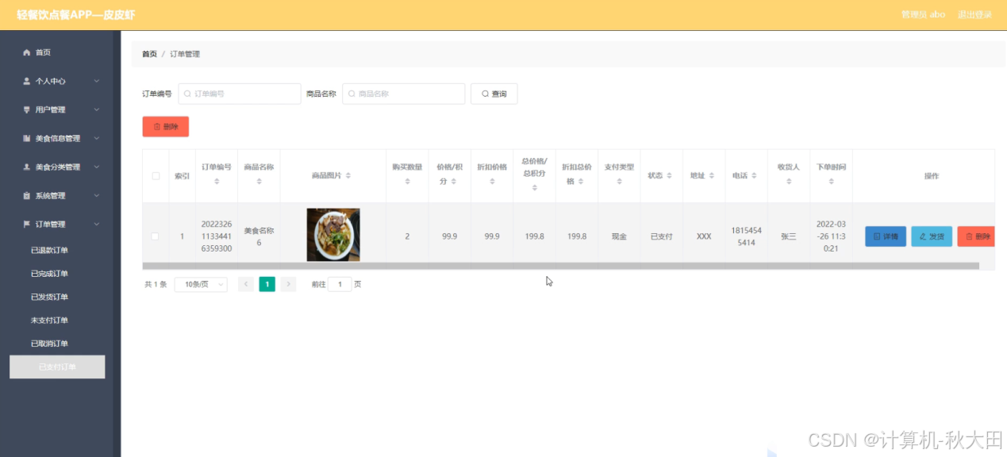Click the table's horizontal scrollbar
The image size is (1007, 457).
560,266
